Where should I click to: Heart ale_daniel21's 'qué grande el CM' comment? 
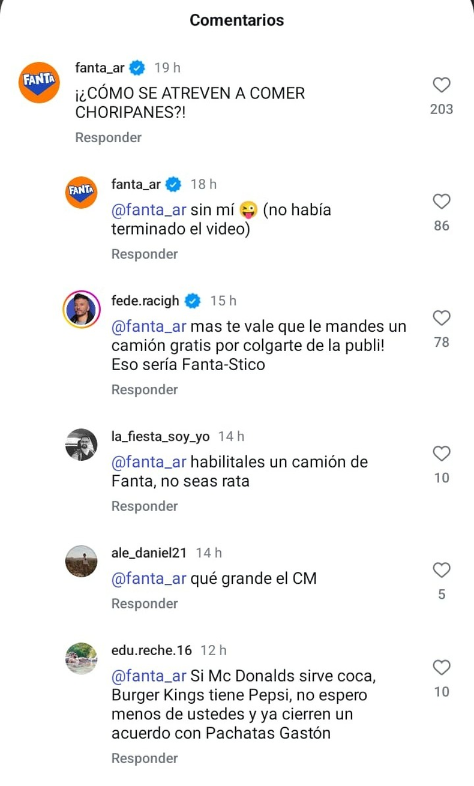[x=442, y=570]
